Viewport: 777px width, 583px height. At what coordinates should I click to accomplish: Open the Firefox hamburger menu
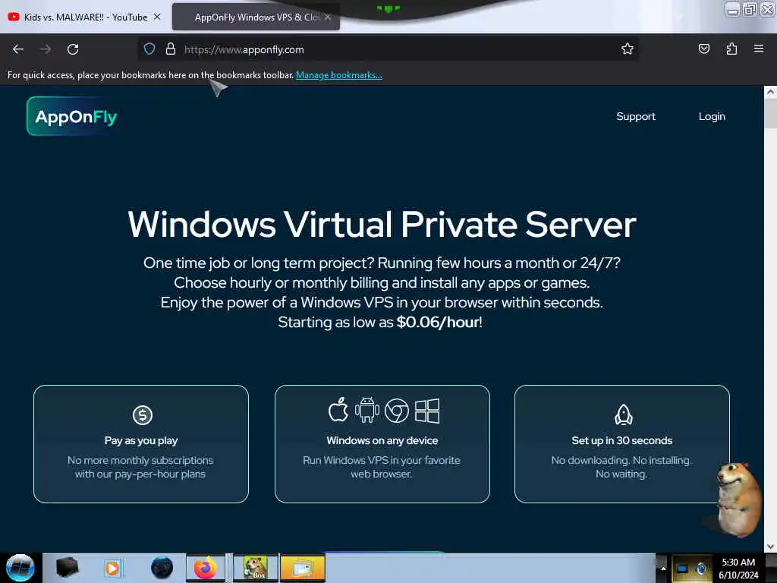tap(759, 49)
